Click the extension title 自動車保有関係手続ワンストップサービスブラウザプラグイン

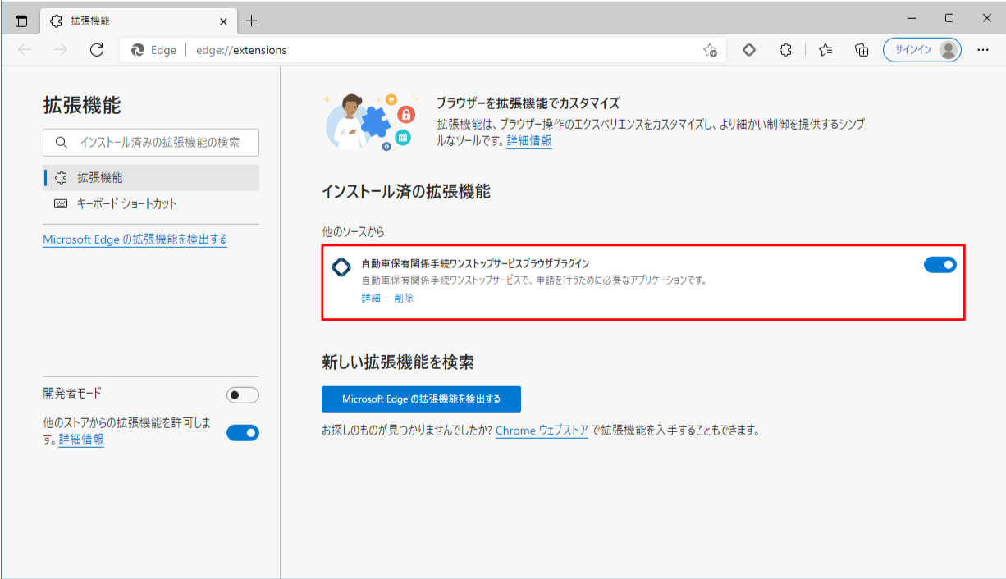476,264
